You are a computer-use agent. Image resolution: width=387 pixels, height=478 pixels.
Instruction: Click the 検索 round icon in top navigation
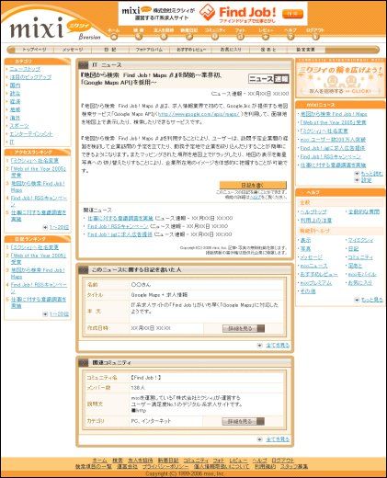[139, 37]
